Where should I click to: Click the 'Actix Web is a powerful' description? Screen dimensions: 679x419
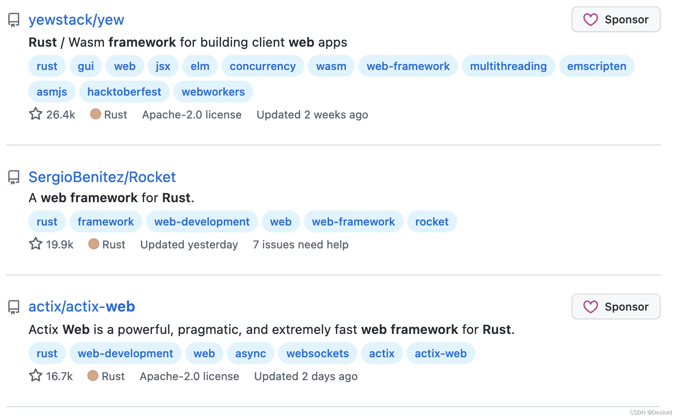tap(271, 329)
